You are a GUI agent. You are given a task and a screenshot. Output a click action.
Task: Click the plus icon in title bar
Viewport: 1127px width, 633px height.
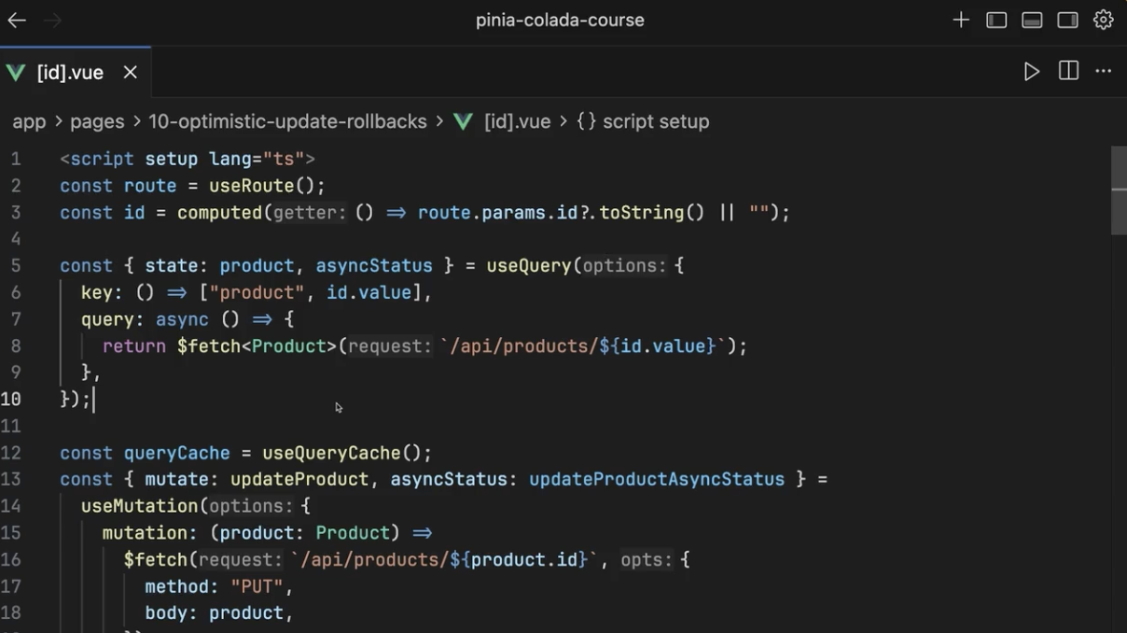tap(961, 20)
